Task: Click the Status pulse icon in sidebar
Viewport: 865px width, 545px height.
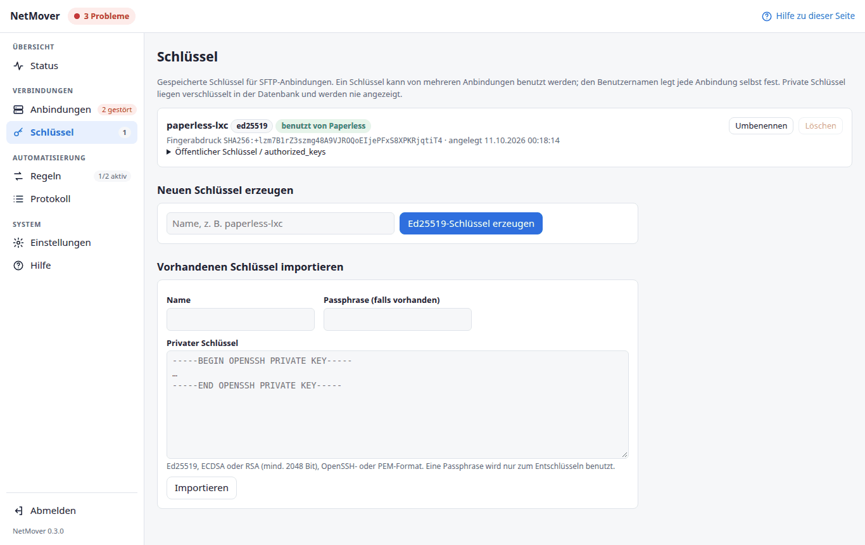Action: click(18, 66)
